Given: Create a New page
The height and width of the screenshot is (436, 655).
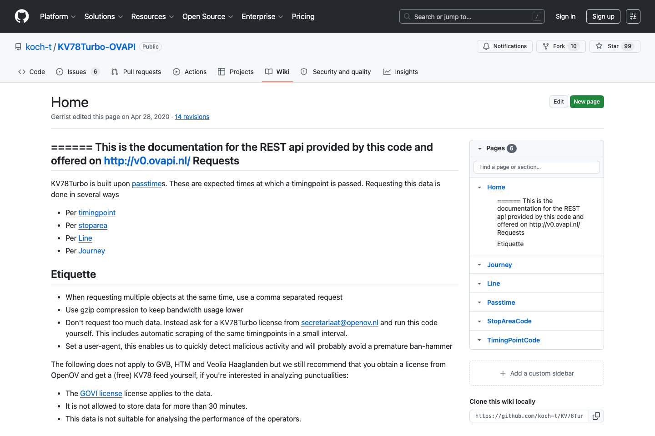Looking at the screenshot, I should (x=586, y=102).
